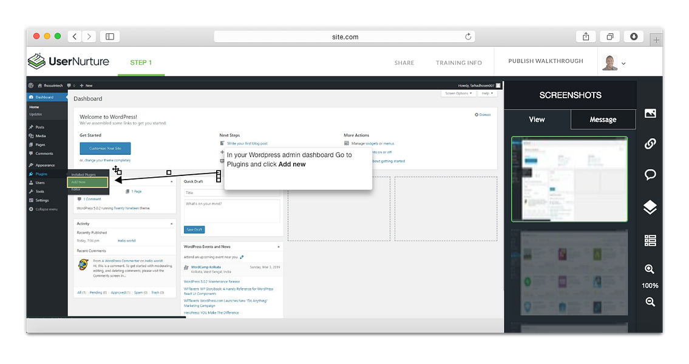689x364 pixels.
Task: Open the layers tool icon
Action: point(650,207)
